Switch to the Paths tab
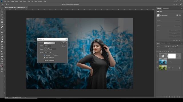 (x=168, y=43)
